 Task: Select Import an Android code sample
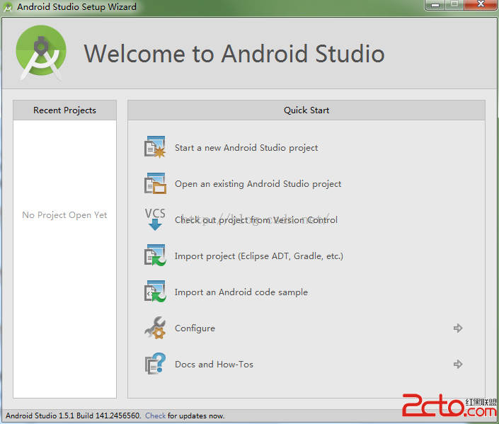click(241, 292)
